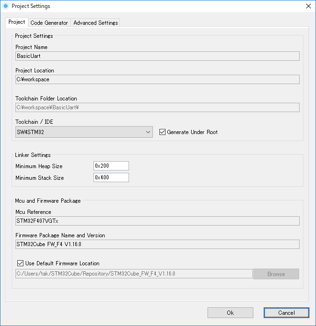
Task: Expand the Toolchain / IDE dropdown
Action: pos(84,132)
